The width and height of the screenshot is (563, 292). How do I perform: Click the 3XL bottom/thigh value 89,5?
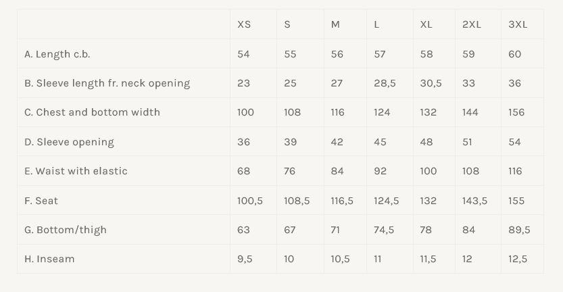pyautogui.click(x=519, y=230)
